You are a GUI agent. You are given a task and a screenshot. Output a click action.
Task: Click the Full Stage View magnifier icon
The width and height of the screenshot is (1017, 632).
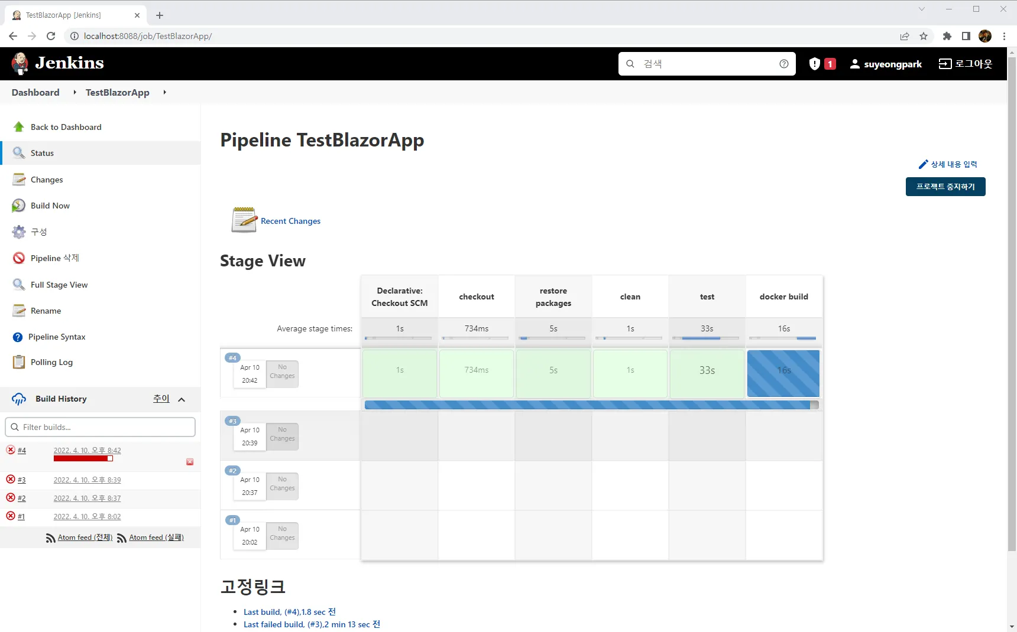pyautogui.click(x=19, y=285)
